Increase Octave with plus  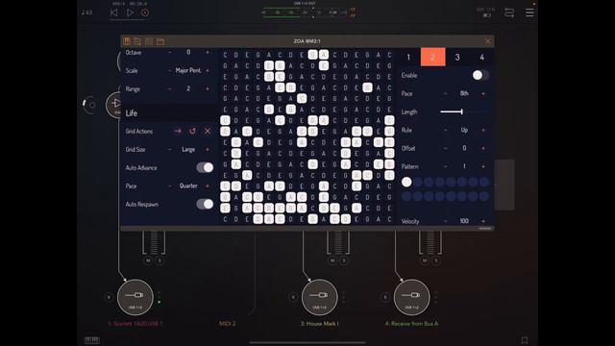click(208, 52)
